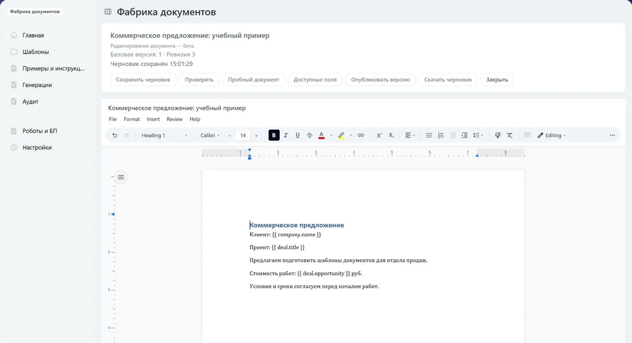Click the Скачать черновик button

click(448, 80)
